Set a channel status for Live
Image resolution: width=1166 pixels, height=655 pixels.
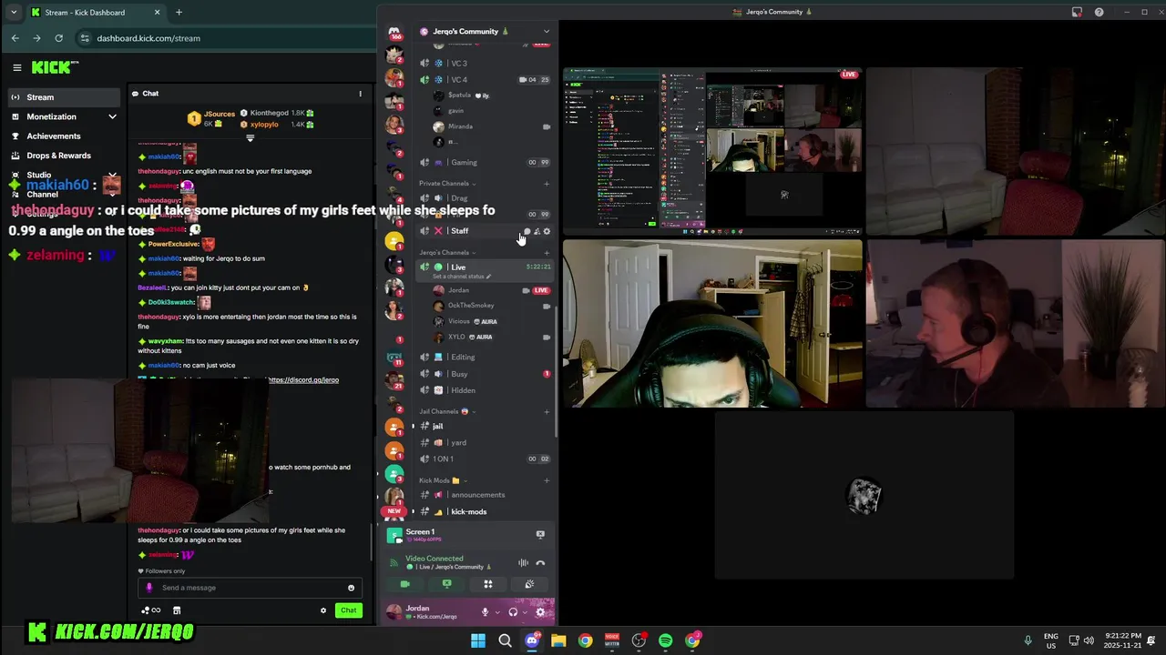coord(462,277)
